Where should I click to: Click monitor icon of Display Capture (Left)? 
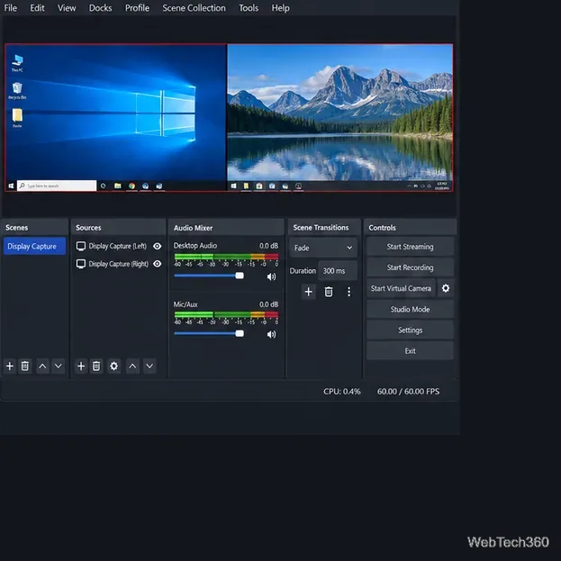pos(81,246)
